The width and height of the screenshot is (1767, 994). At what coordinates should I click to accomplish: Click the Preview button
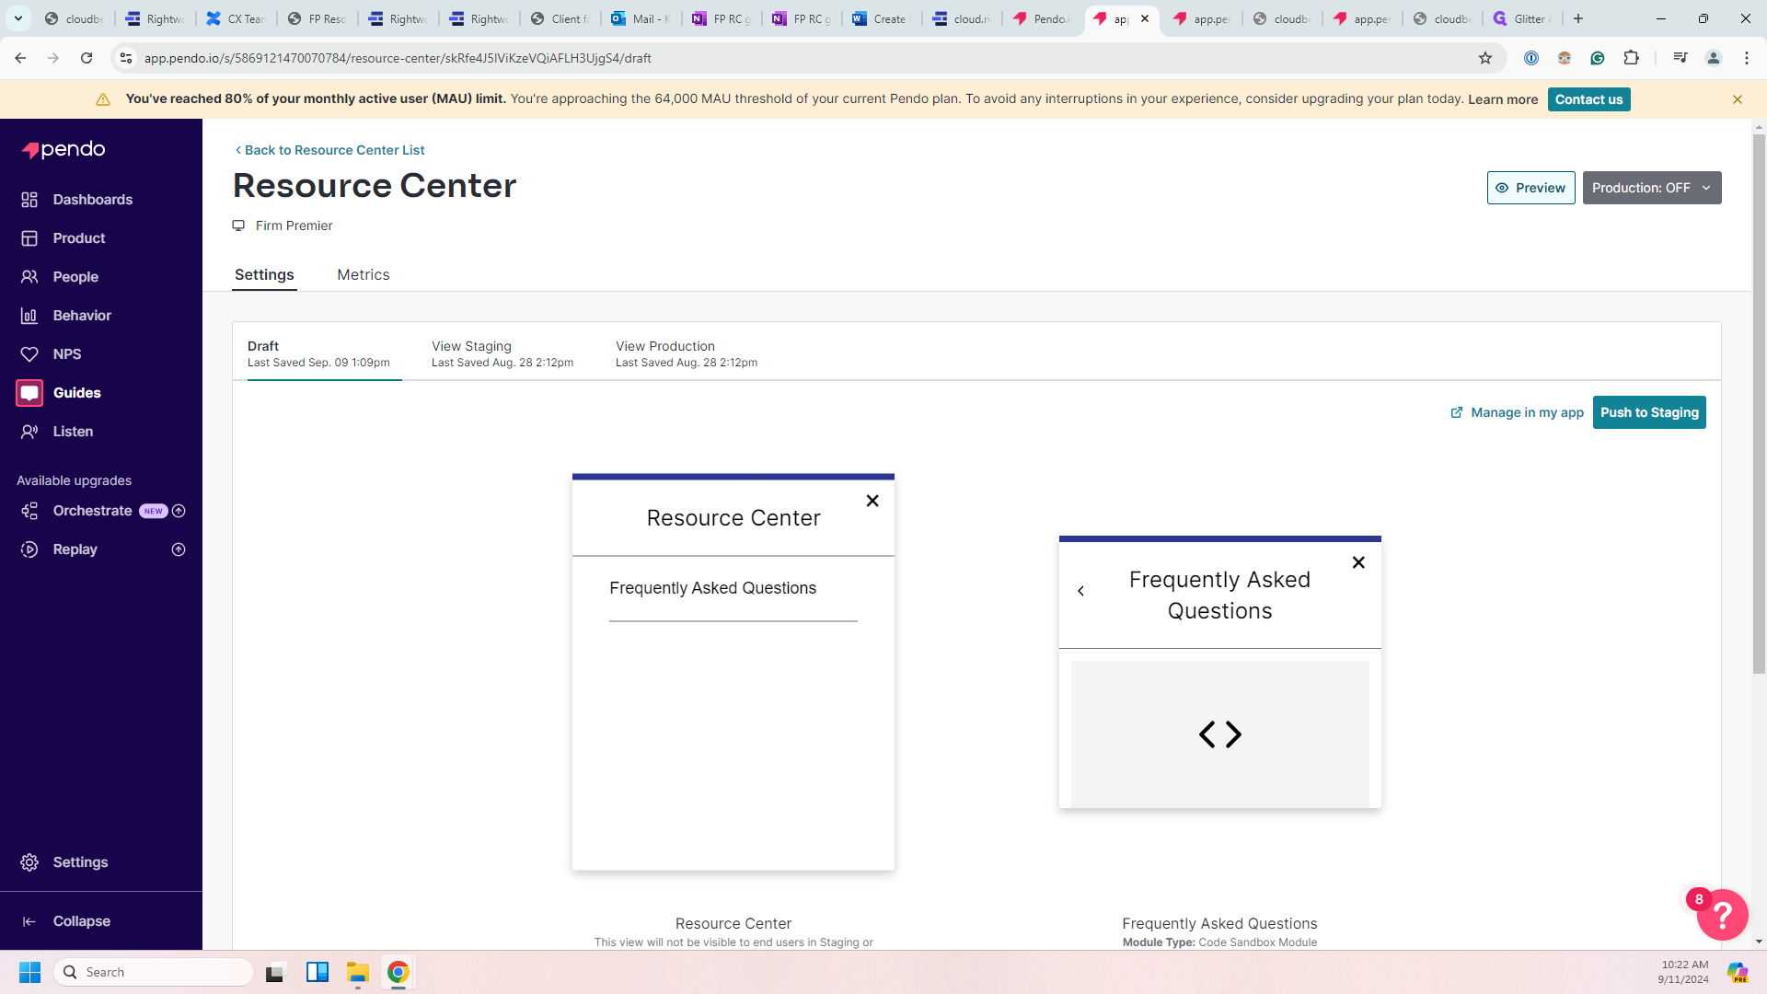[x=1530, y=188]
